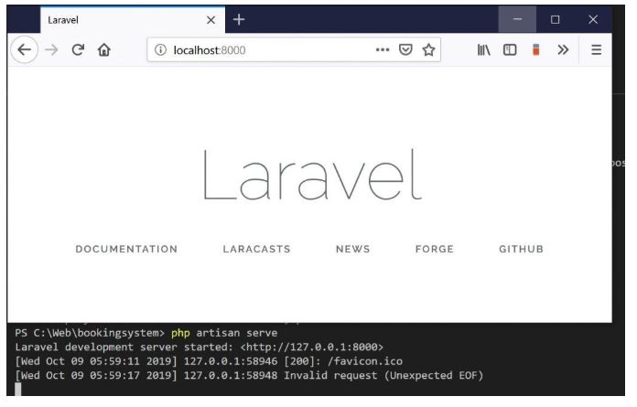The image size is (637, 407).
Task: Open the Library bookmarks icon
Action: coord(483,50)
